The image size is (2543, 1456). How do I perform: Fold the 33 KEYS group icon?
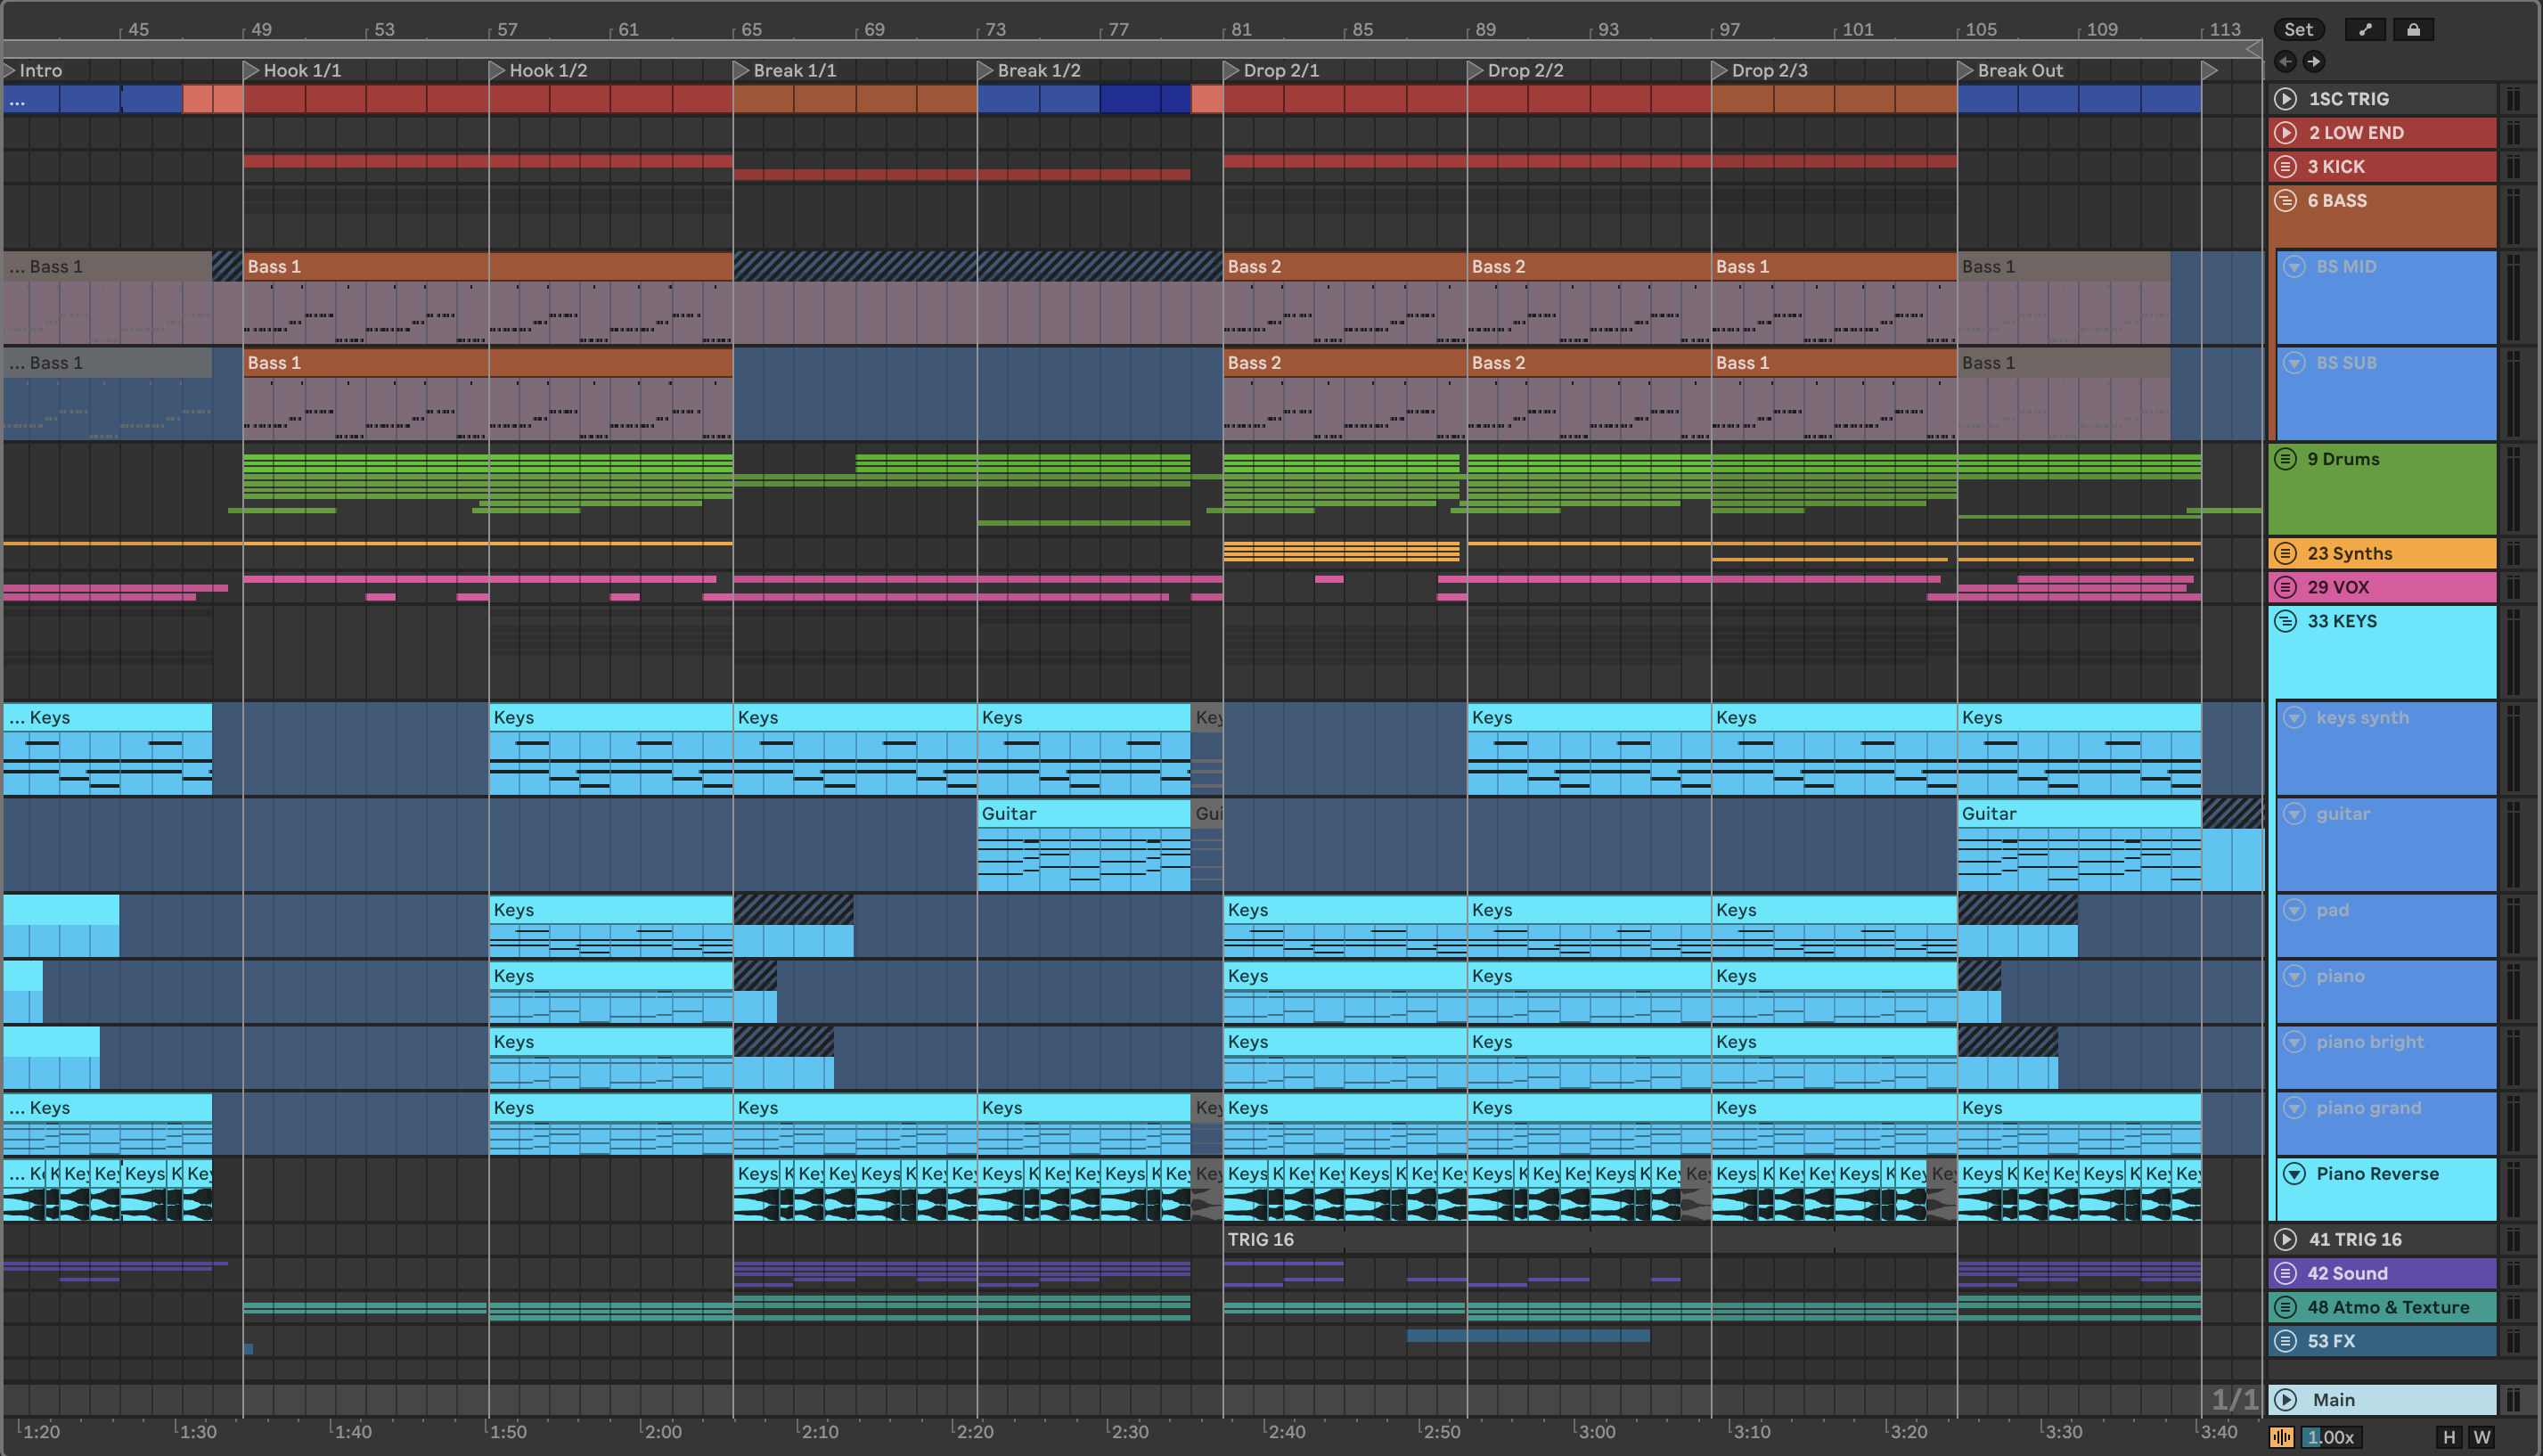tap(2285, 621)
